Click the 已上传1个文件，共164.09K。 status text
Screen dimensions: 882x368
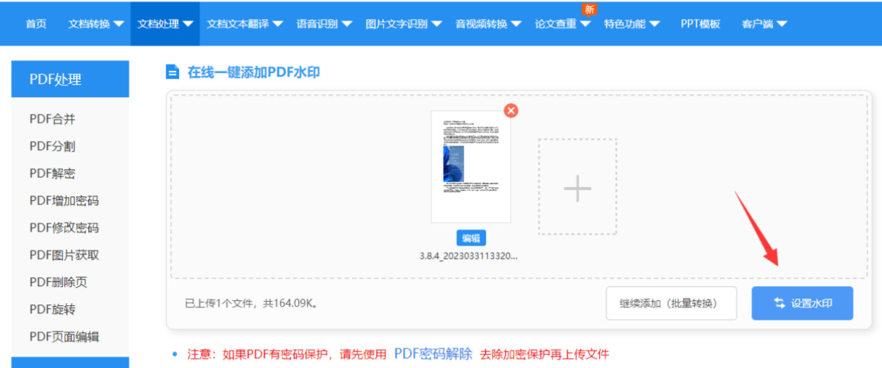[251, 303]
